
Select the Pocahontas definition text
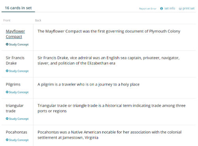click(x=110, y=135)
